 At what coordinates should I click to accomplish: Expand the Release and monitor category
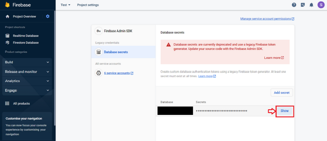pos(27,72)
